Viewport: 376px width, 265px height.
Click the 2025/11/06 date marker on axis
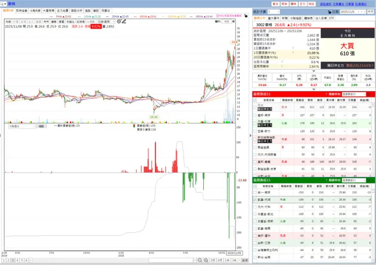tap(234, 253)
